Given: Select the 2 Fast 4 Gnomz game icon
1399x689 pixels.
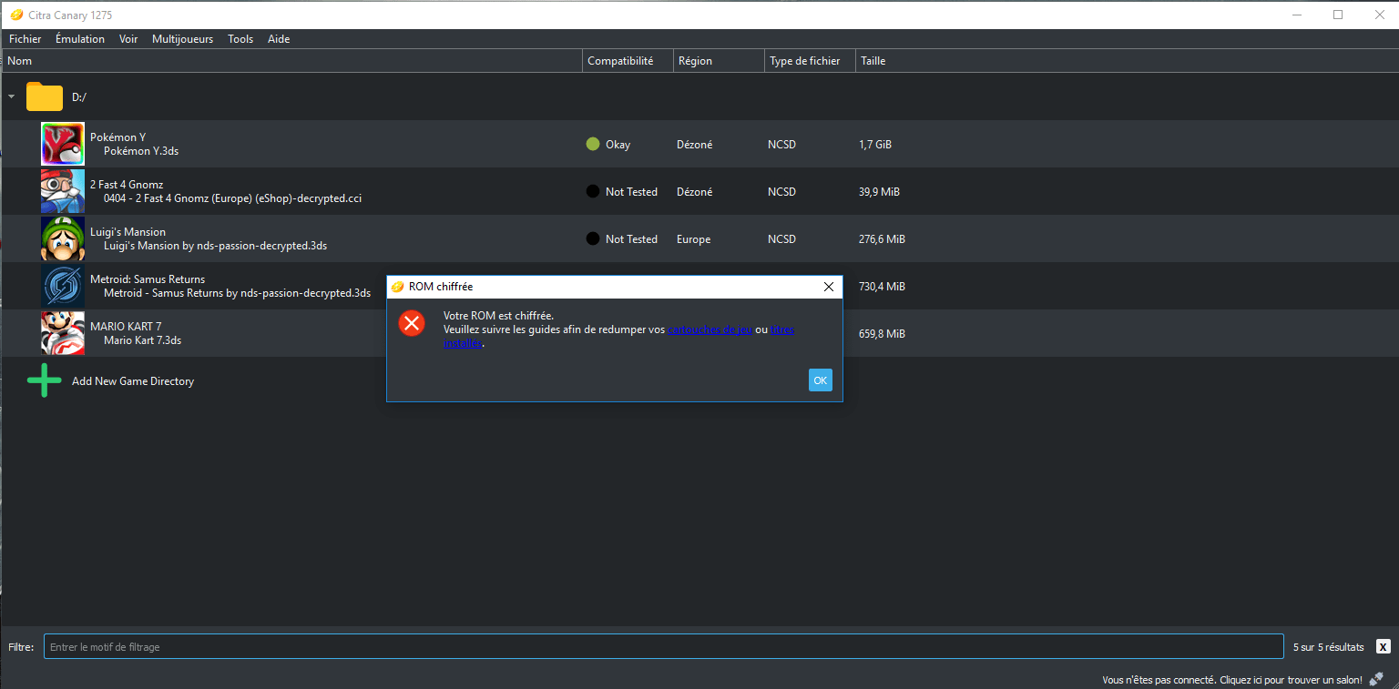Looking at the screenshot, I should (x=63, y=191).
